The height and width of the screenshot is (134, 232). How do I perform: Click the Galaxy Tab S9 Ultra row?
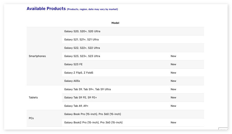coord(87,89)
